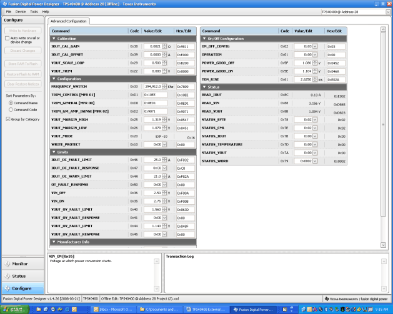Open the Tools menu

(34, 11)
